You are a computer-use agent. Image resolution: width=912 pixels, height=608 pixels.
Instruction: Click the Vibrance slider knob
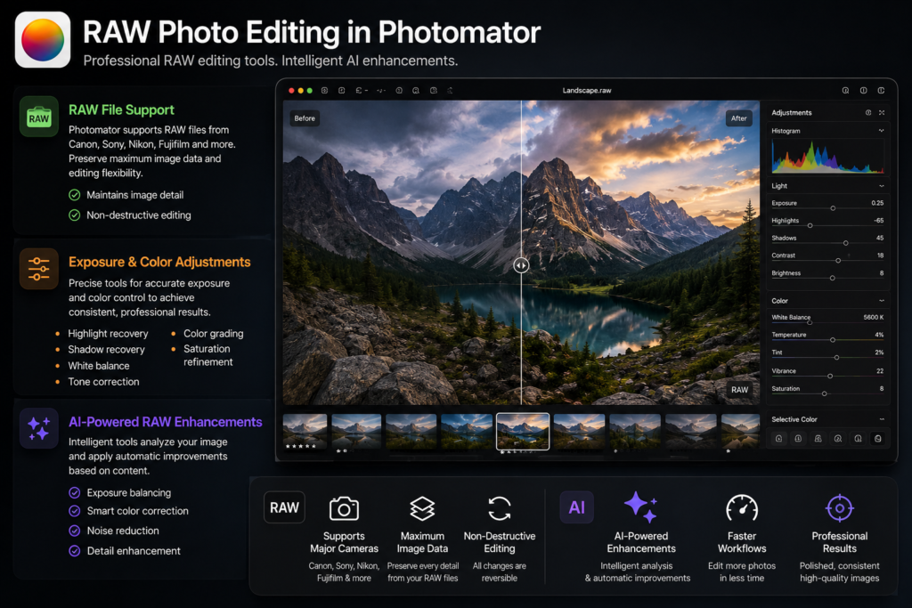coord(830,376)
